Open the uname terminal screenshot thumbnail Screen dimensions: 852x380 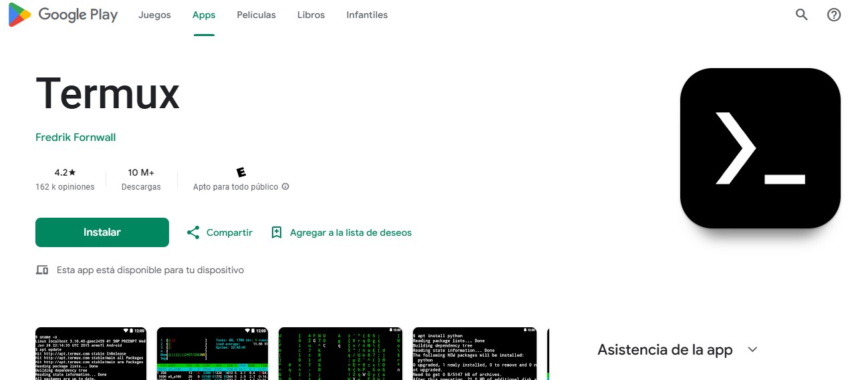[x=91, y=354]
